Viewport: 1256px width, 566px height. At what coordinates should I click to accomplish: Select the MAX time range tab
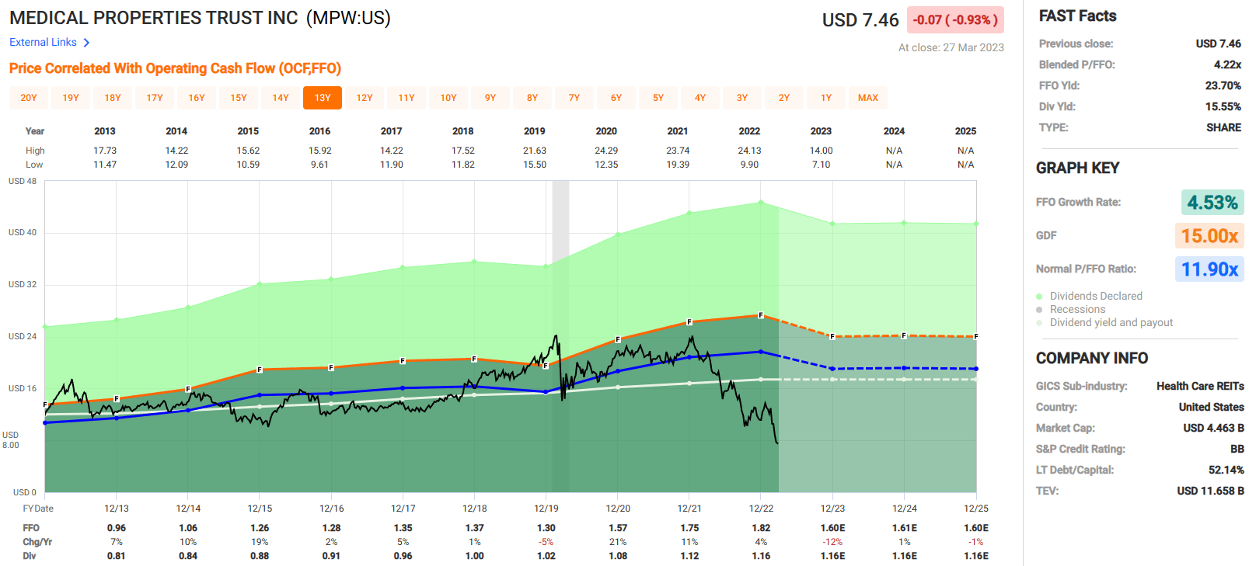point(868,98)
